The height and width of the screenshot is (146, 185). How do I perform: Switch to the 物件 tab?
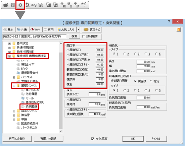click(36, 29)
